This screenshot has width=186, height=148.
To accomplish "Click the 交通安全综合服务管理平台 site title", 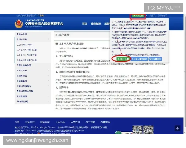I will [44, 24].
